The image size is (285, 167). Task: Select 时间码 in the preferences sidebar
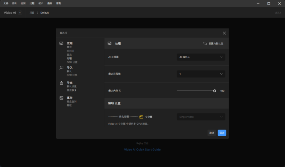pos(70,51)
